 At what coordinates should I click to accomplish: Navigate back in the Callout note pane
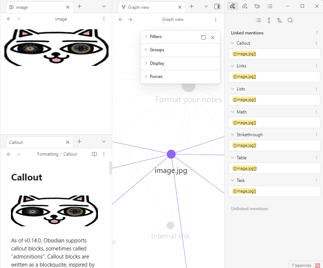click(9, 154)
